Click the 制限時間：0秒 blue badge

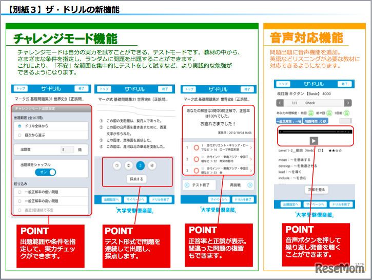pyautogui.click(x=316, y=121)
